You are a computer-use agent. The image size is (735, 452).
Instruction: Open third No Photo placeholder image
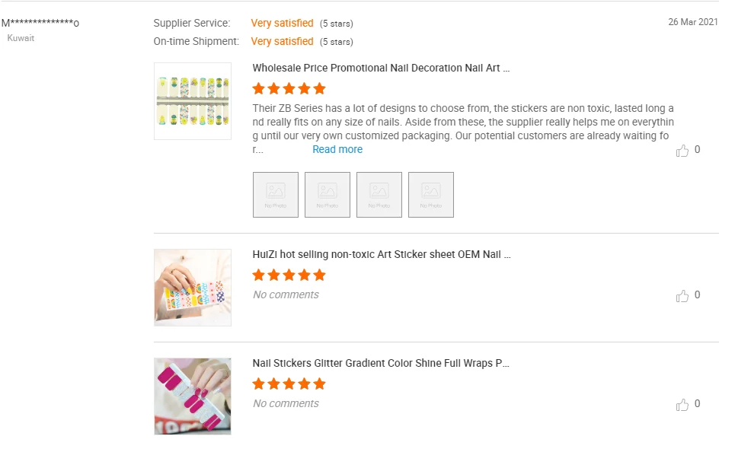379,195
